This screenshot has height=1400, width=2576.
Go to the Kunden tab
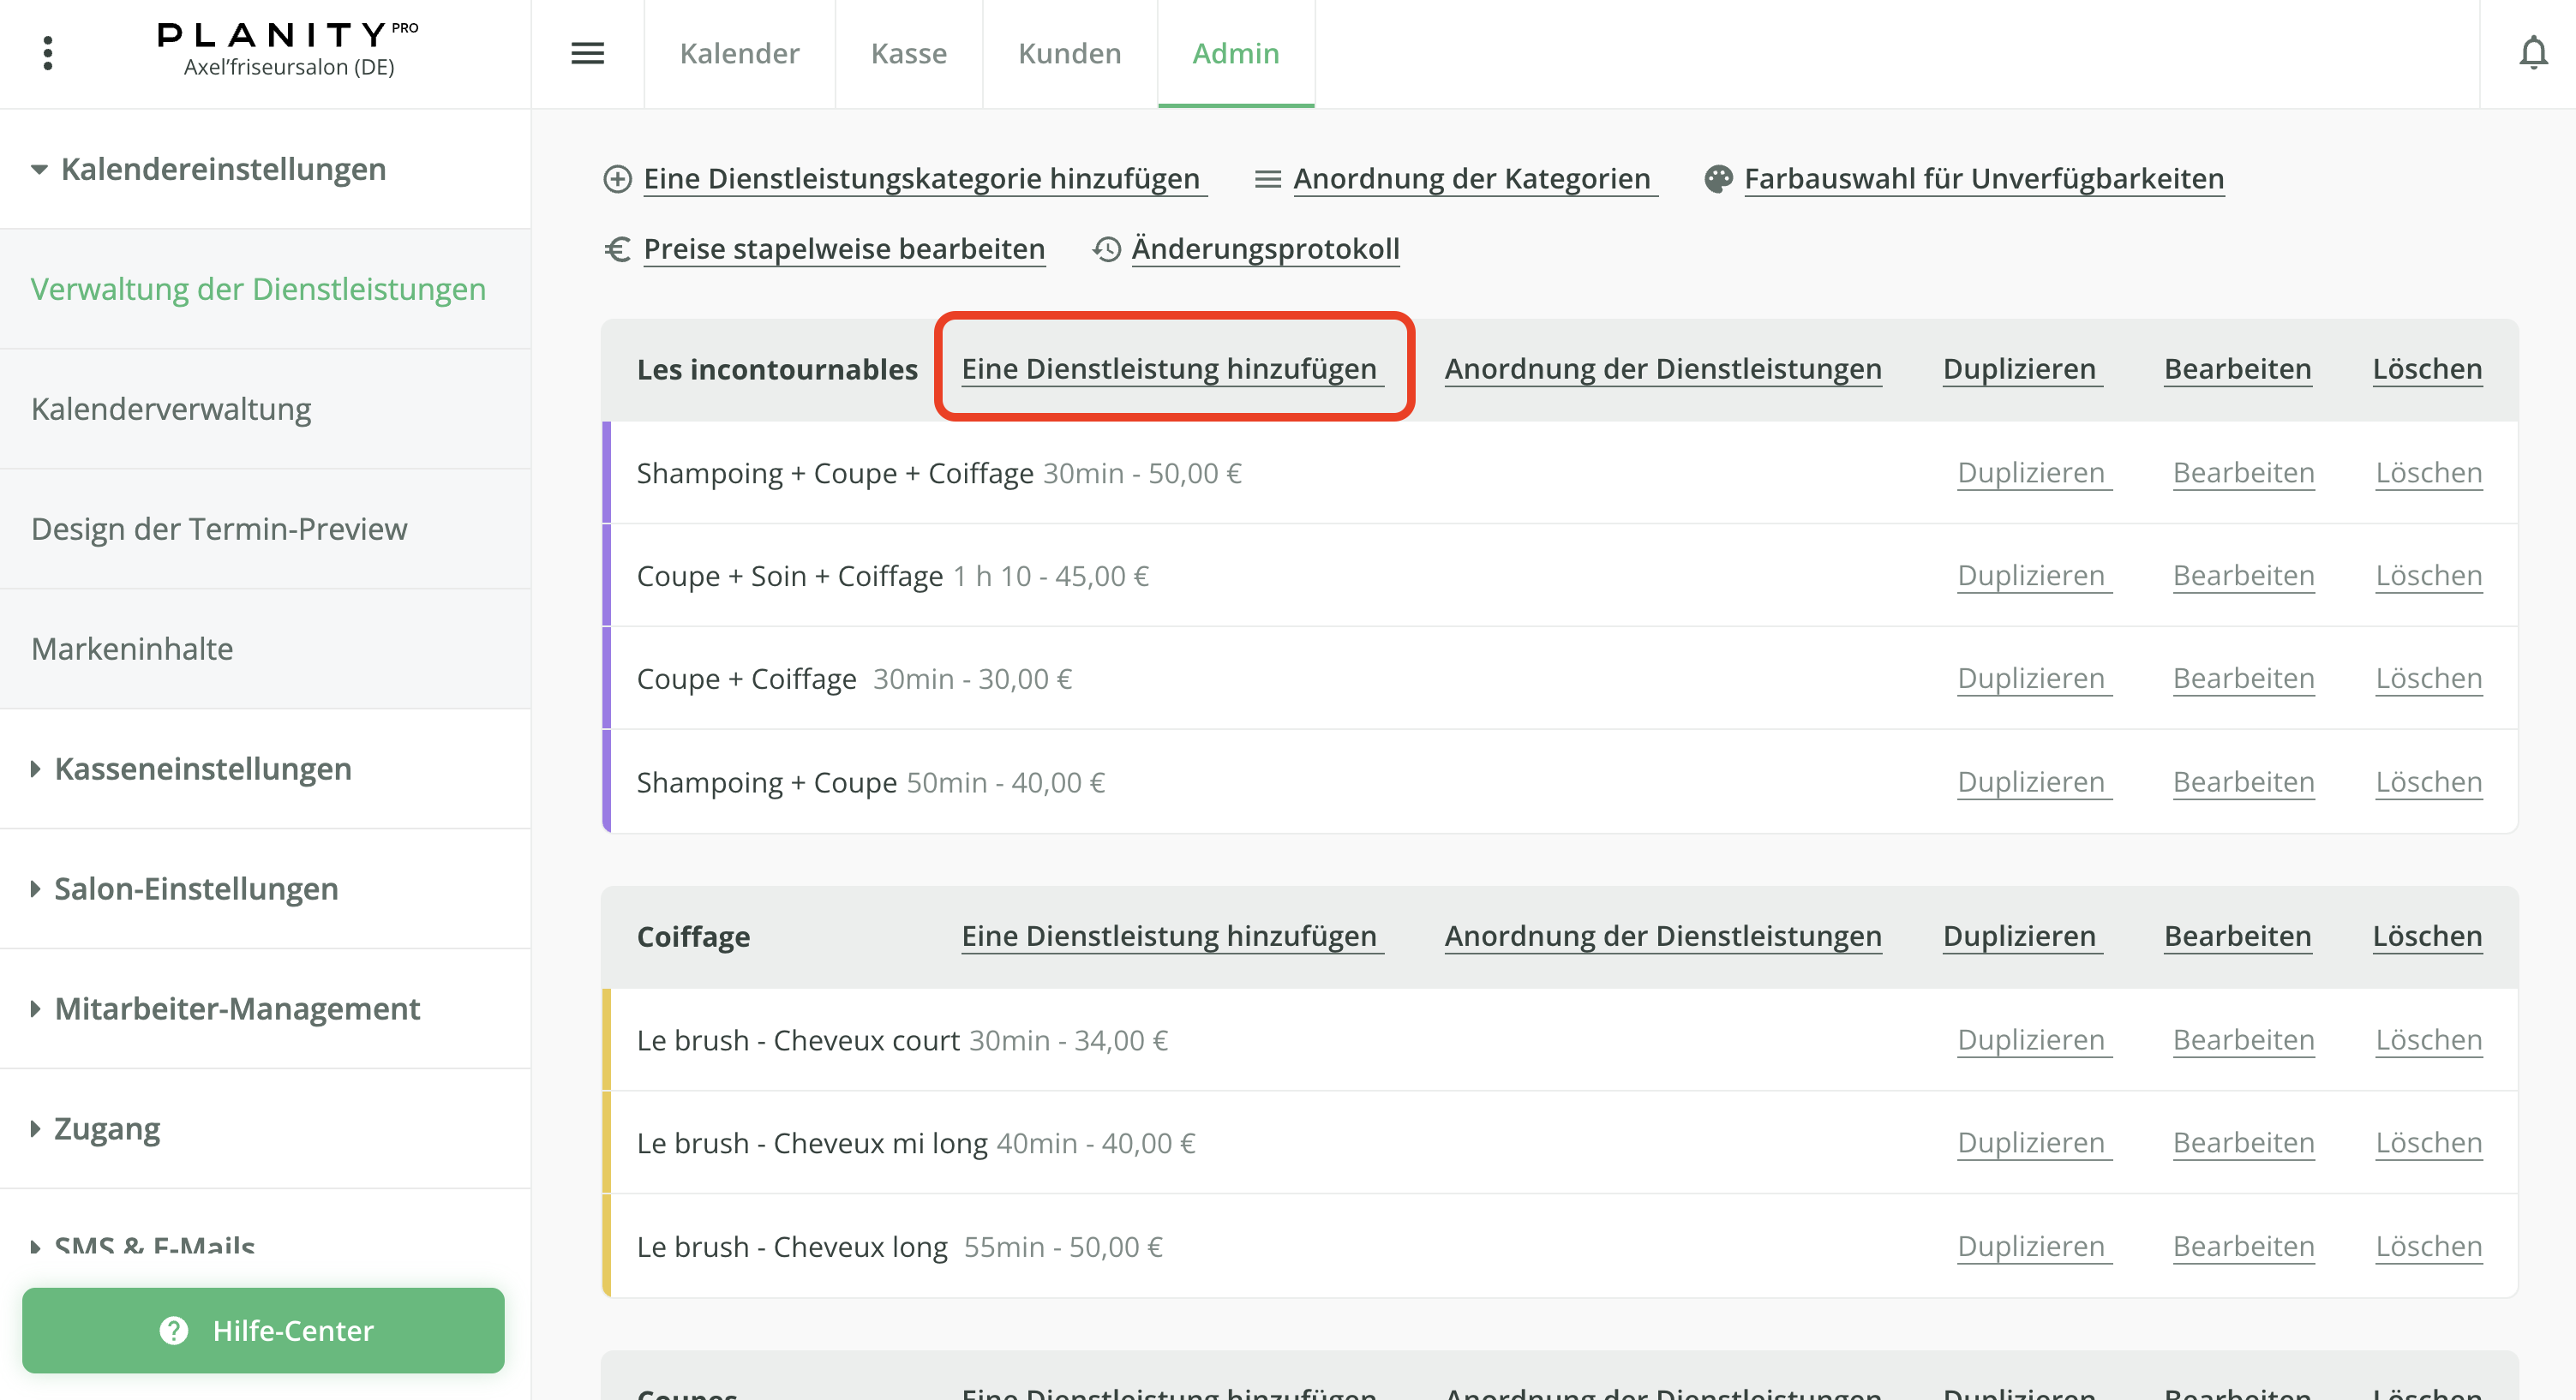[x=1069, y=53]
